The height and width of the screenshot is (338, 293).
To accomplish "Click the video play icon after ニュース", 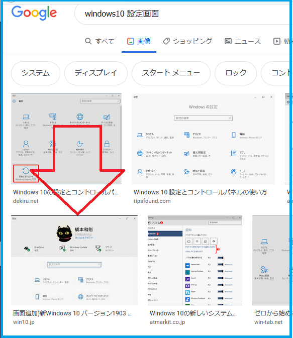I will pos(277,41).
